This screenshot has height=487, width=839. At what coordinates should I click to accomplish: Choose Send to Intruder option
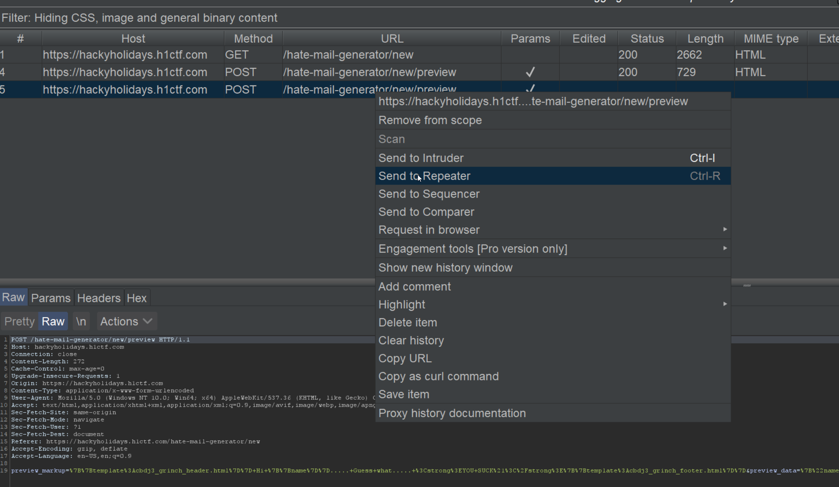click(421, 158)
